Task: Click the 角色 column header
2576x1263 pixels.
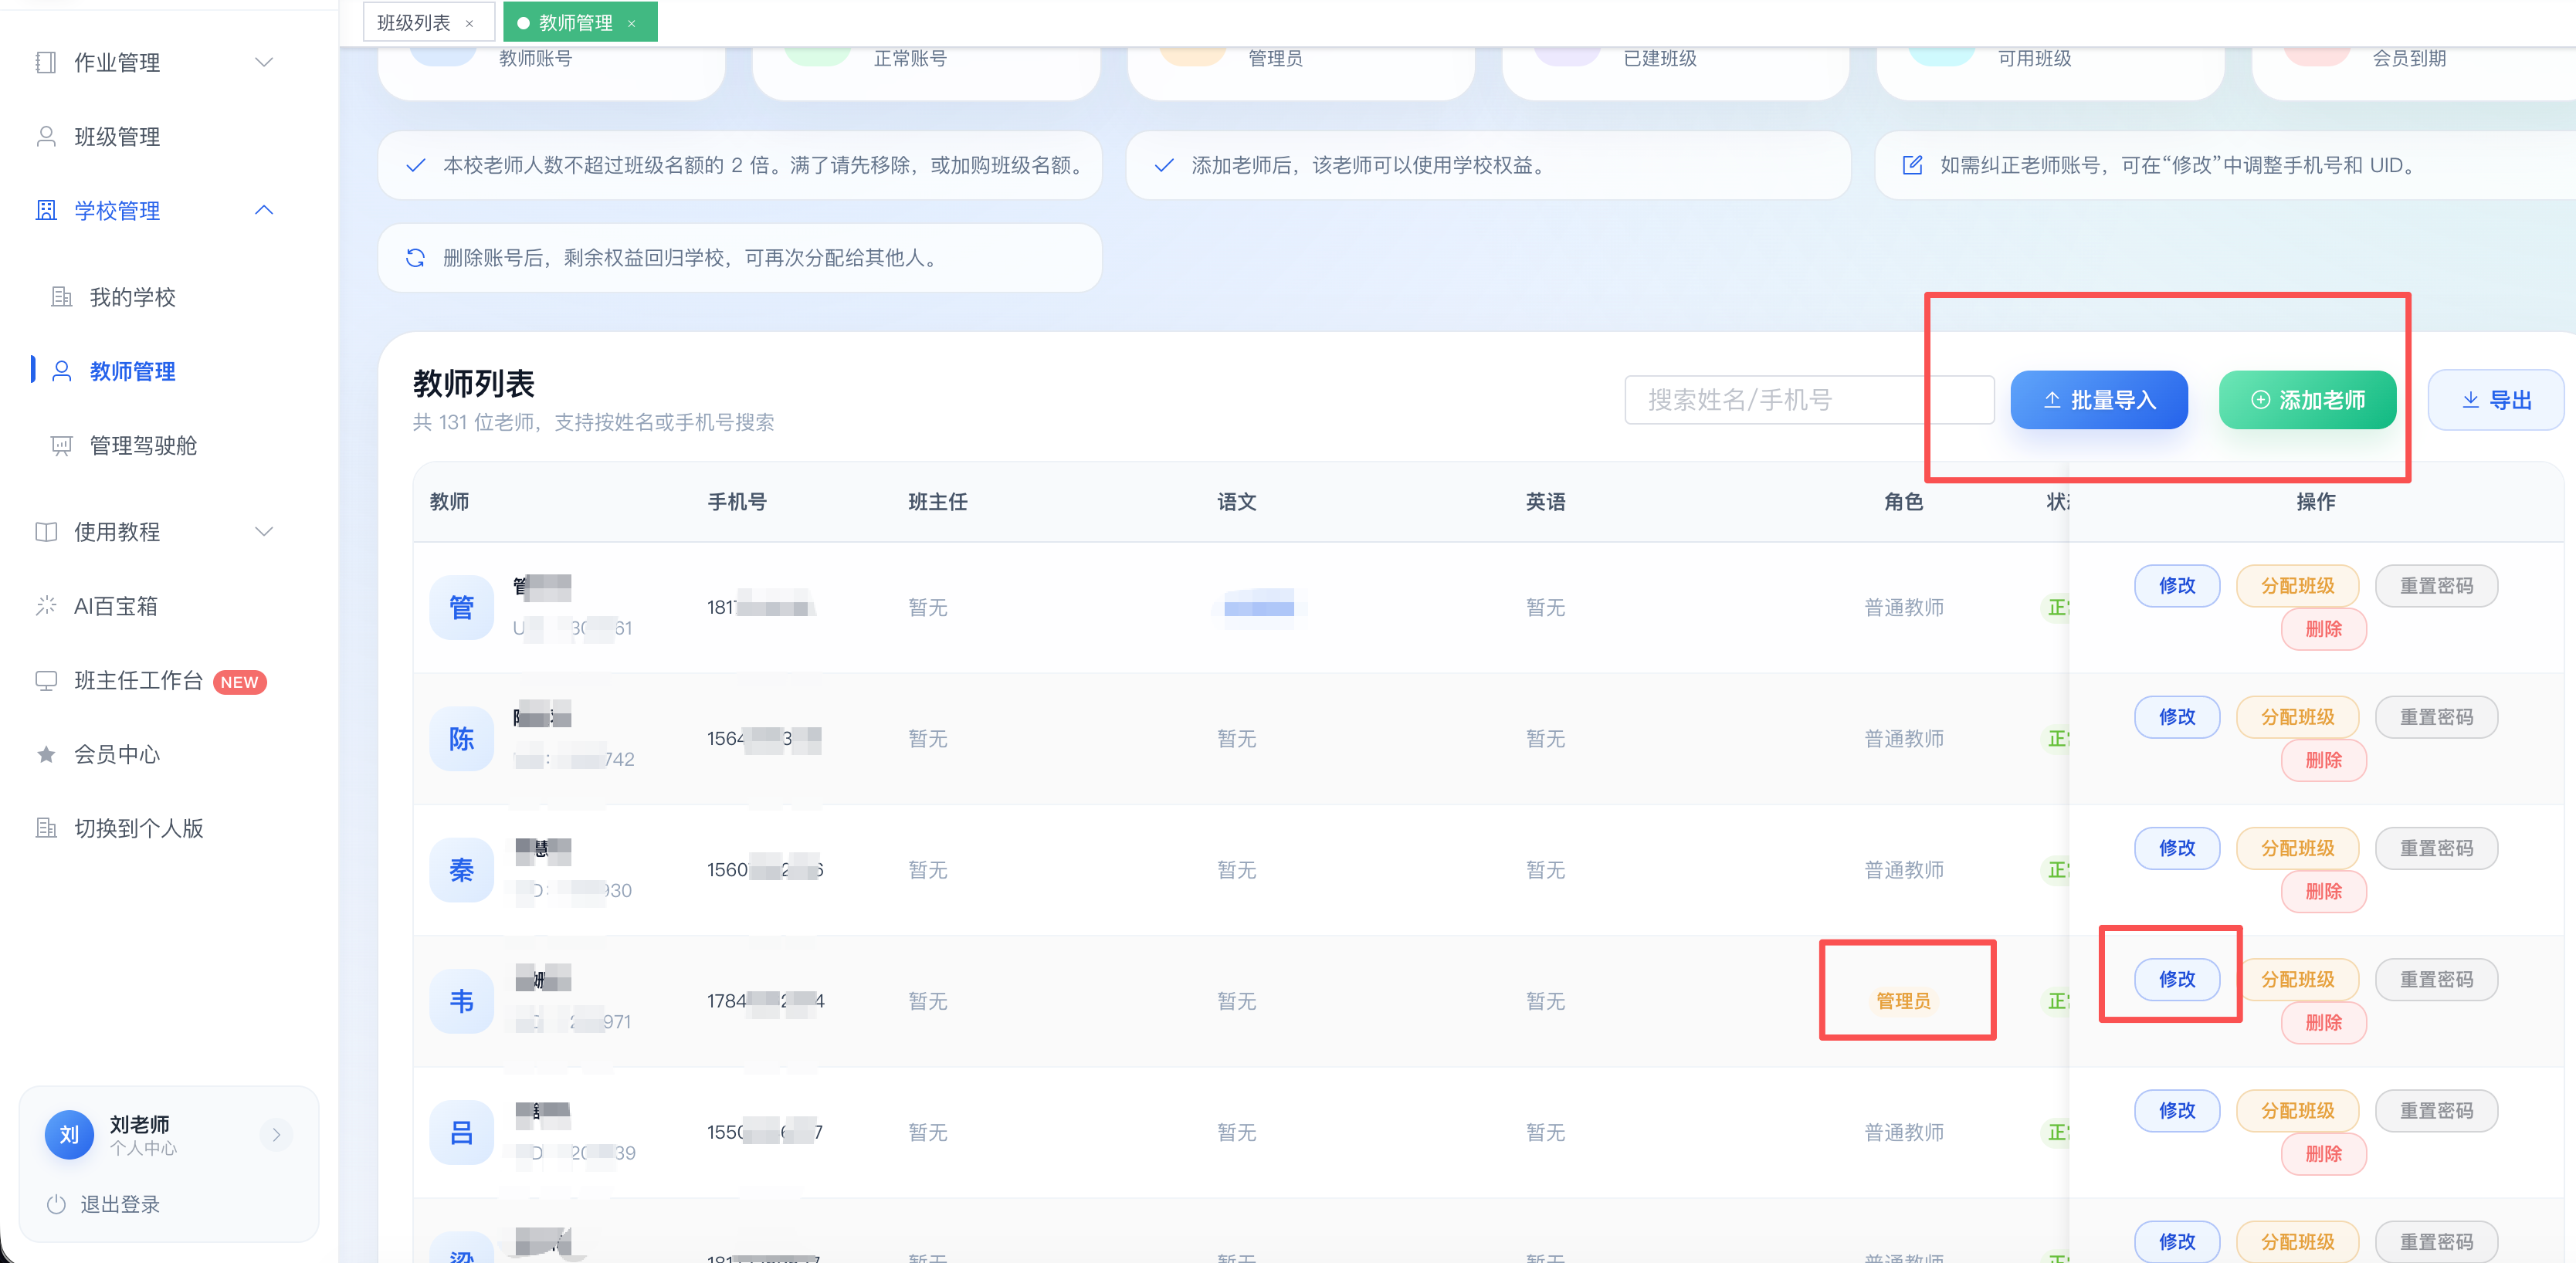Action: (x=1903, y=502)
